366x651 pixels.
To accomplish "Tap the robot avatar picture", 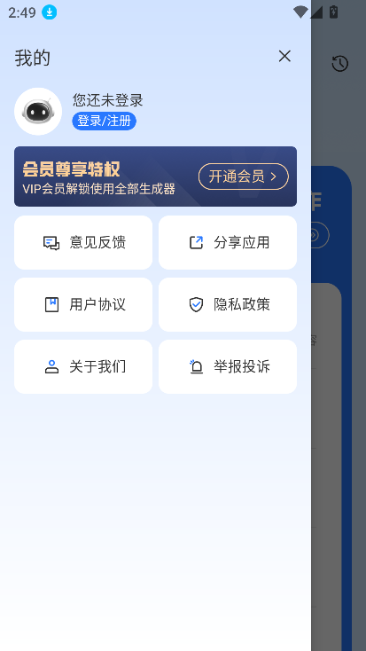I will tap(38, 111).
